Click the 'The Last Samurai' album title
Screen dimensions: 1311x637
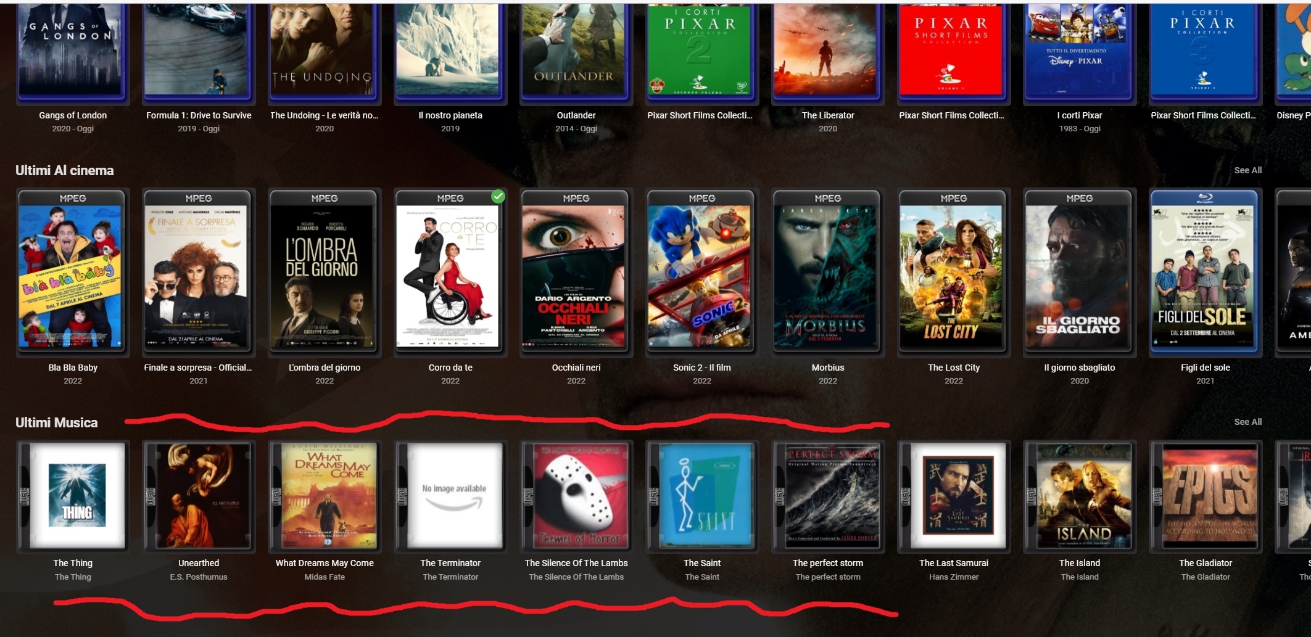[954, 563]
